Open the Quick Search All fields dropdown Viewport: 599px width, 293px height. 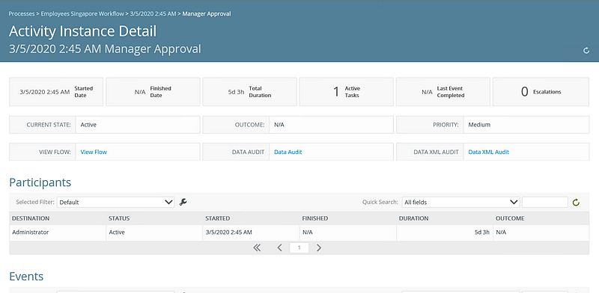(x=460, y=203)
